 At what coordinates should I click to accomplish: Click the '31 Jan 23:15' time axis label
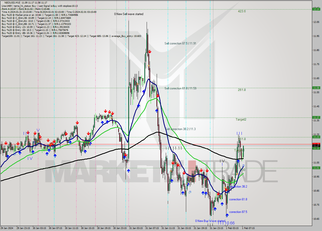(x=217, y=228)
